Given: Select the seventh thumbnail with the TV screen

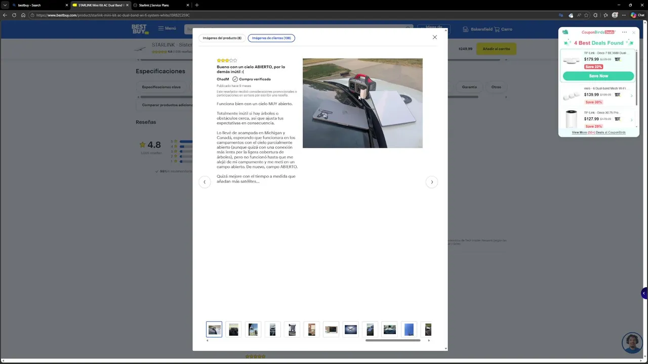Looking at the screenshot, I should (331, 330).
